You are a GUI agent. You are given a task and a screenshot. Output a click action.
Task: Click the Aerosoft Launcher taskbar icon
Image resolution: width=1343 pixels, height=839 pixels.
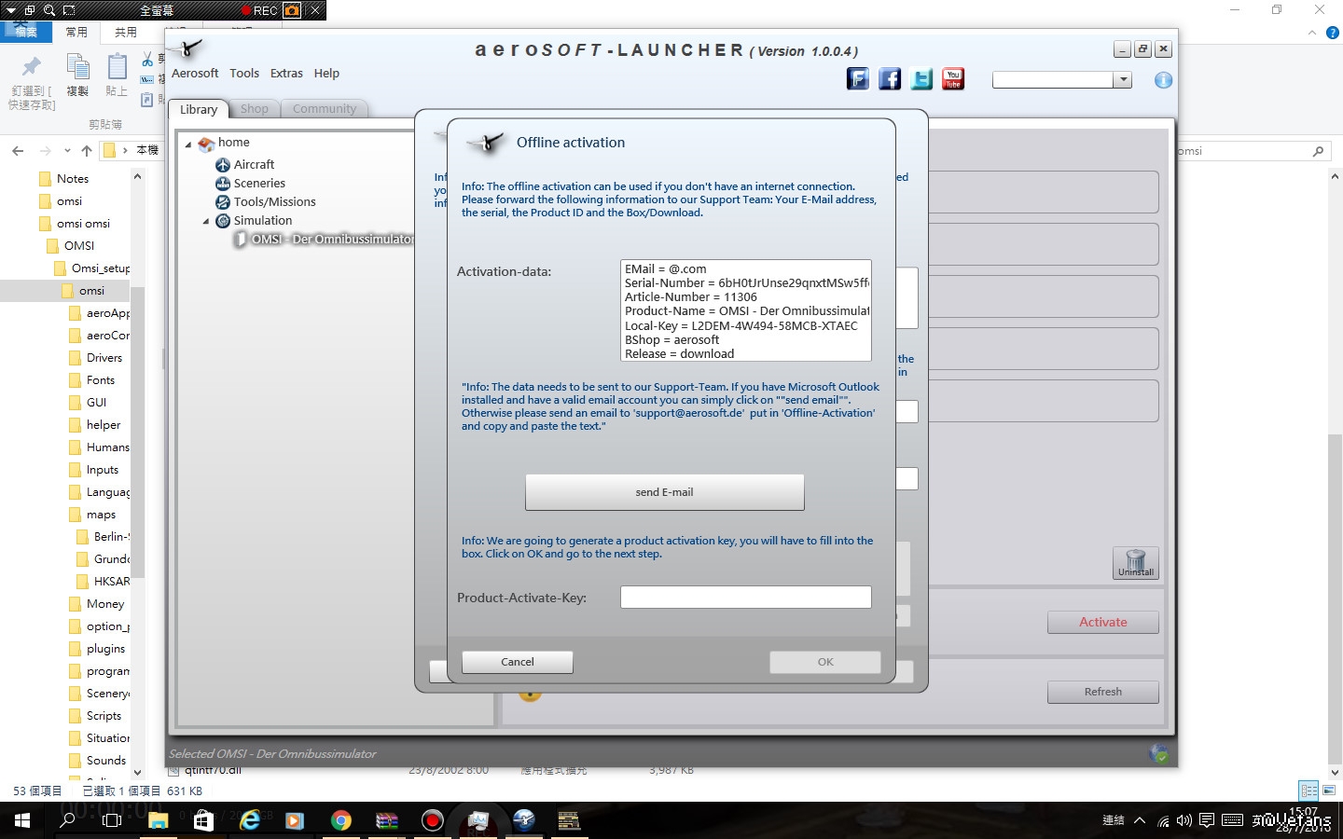click(524, 820)
